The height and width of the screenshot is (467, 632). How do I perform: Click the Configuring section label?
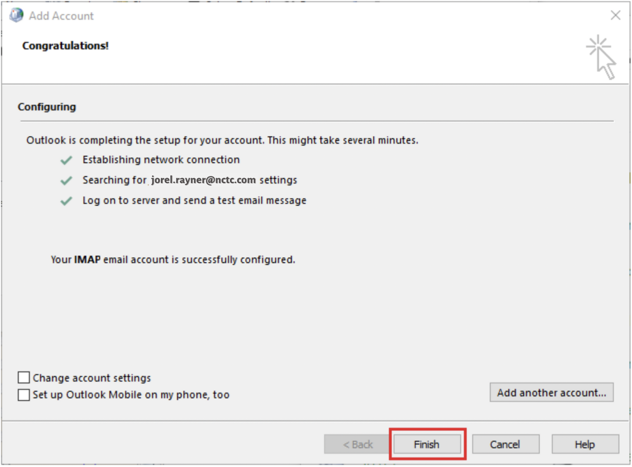point(46,107)
